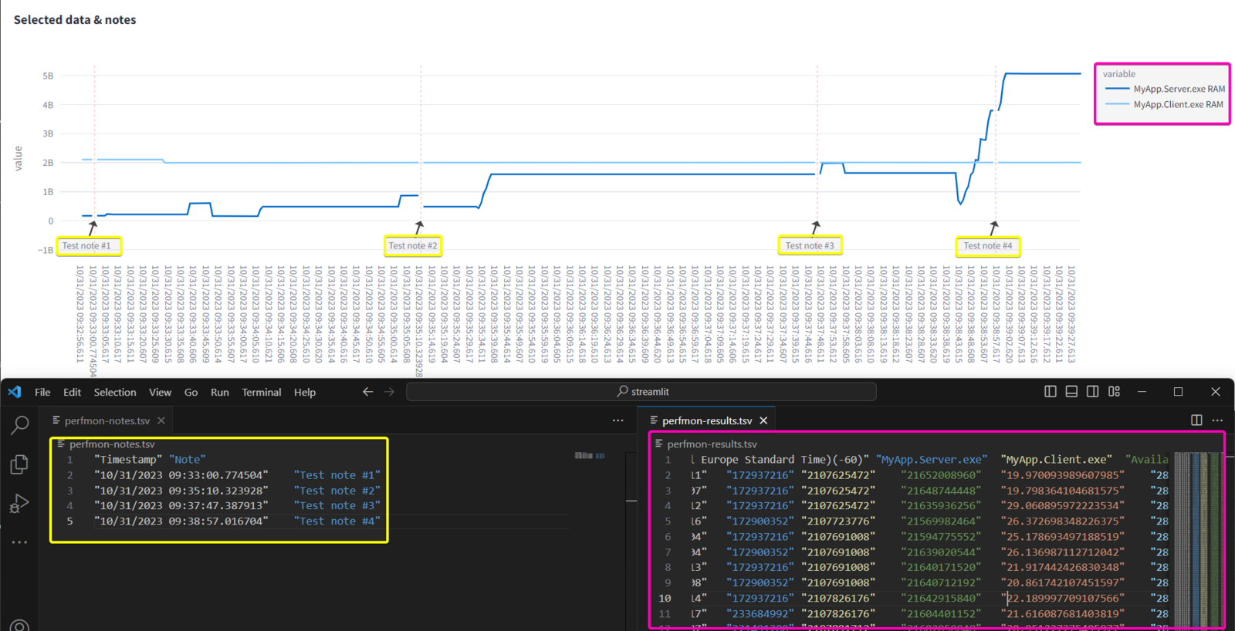Open the Explorer view icon
This screenshot has height=631, width=1235.
[x=19, y=464]
